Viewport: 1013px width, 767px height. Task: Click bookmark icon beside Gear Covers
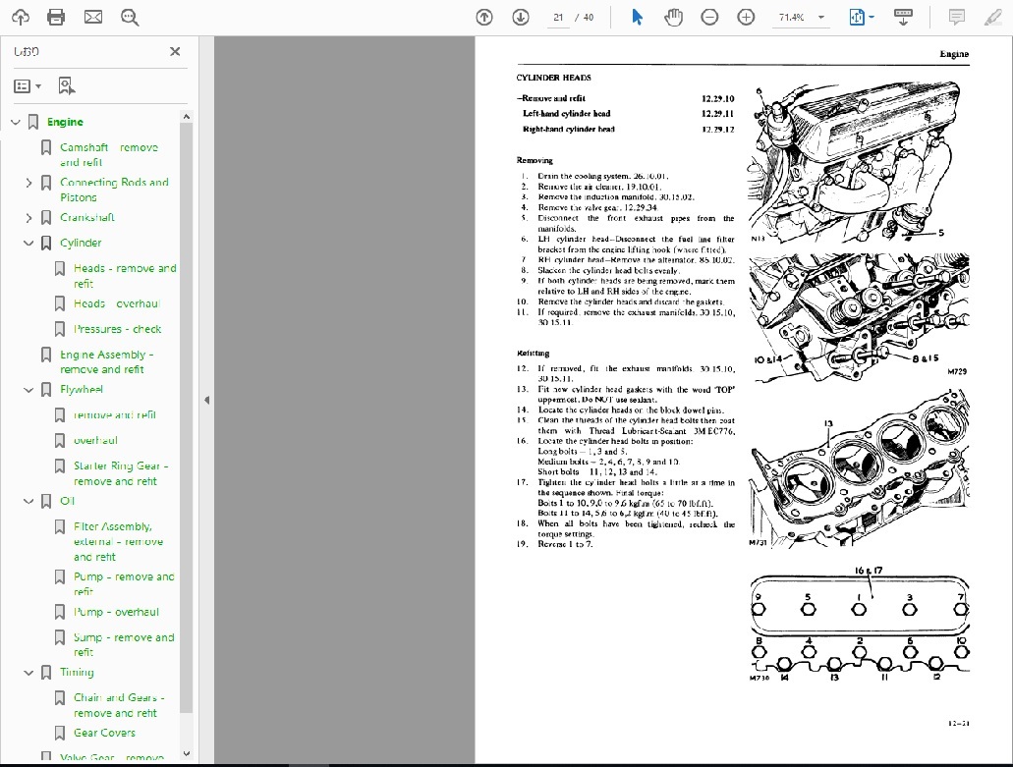[x=59, y=733]
